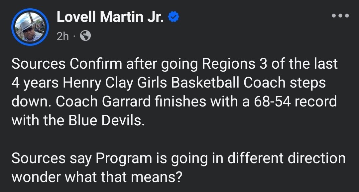View story via blue ring around avatar
The height and width of the screenshot is (192, 359).
click(30, 27)
